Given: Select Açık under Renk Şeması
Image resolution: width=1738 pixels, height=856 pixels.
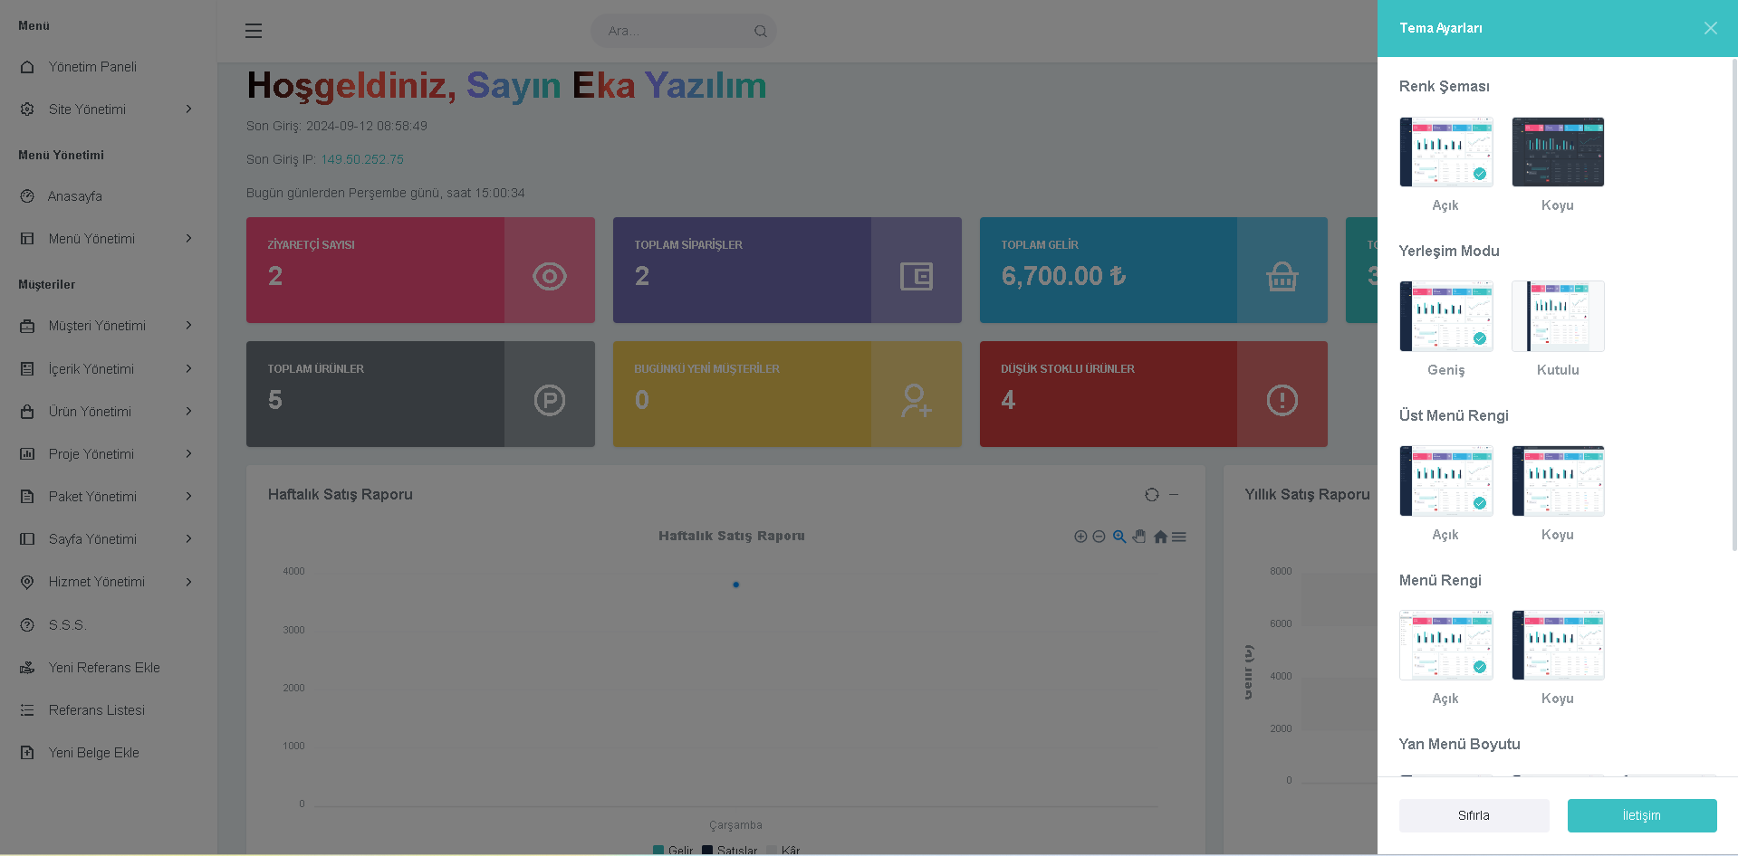Looking at the screenshot, I should [1446, 152].
